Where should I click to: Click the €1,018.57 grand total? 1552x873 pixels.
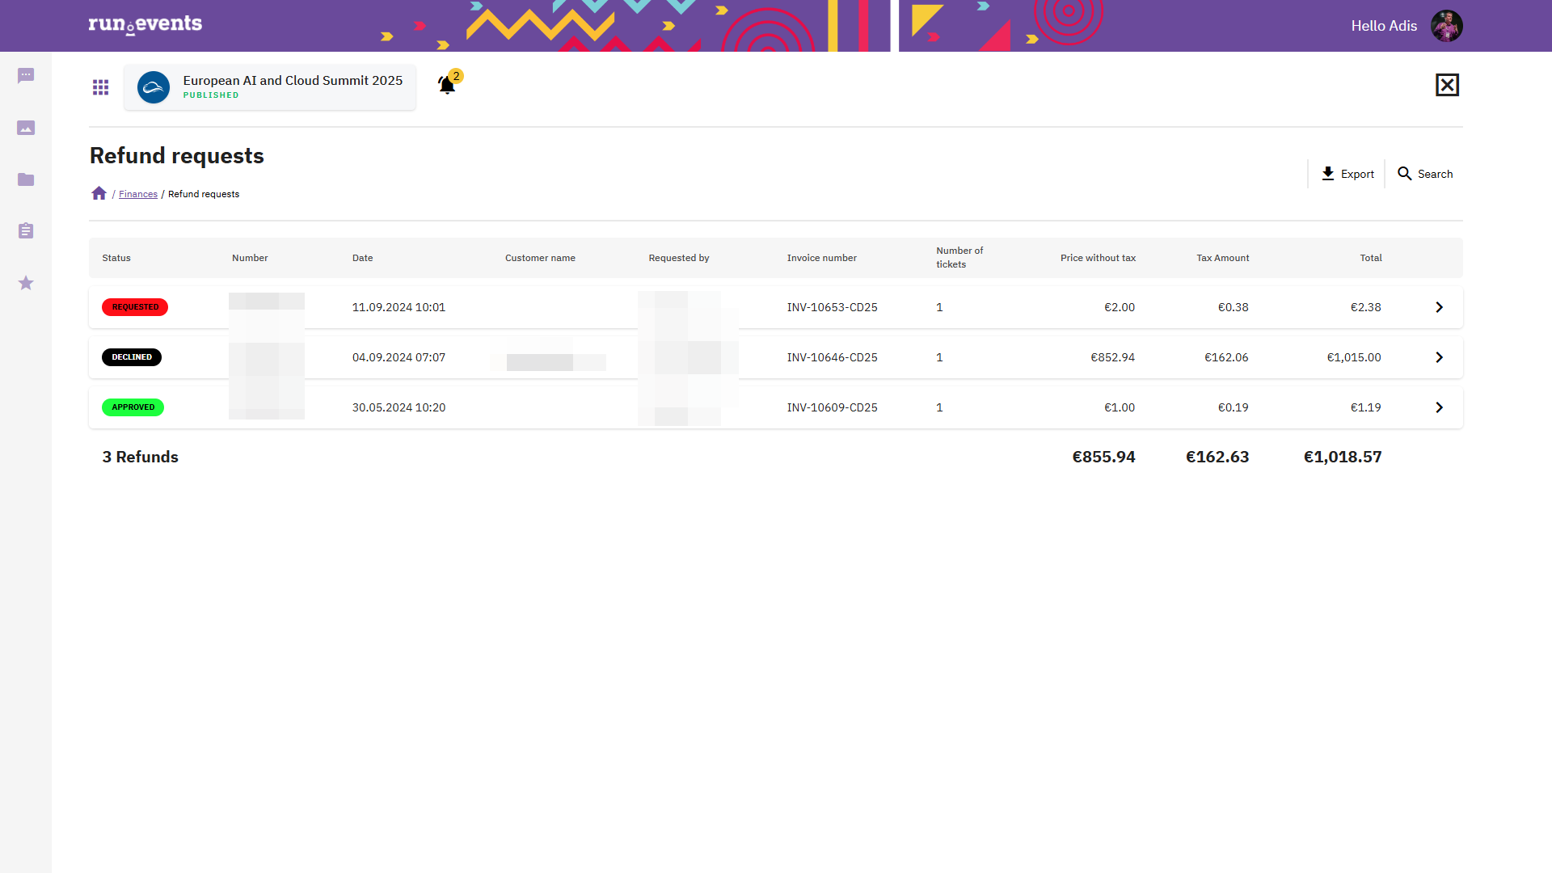coord(1343,457)
